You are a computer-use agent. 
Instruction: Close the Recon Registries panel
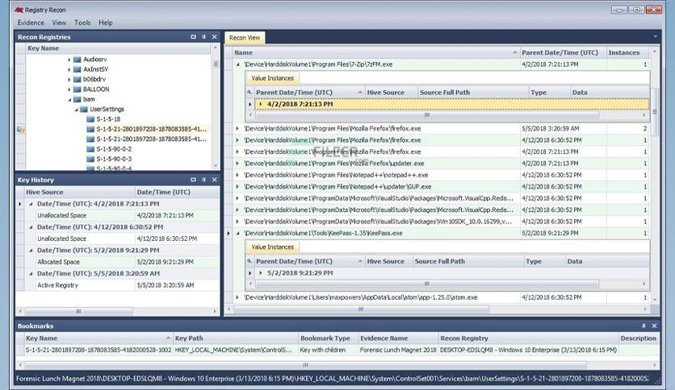pos(215,37)
